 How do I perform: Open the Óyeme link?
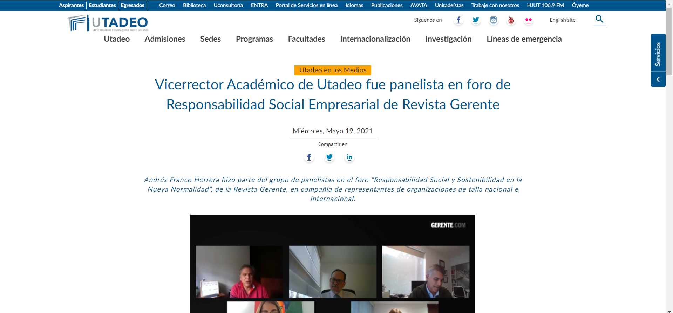click(x=580, y=5)
